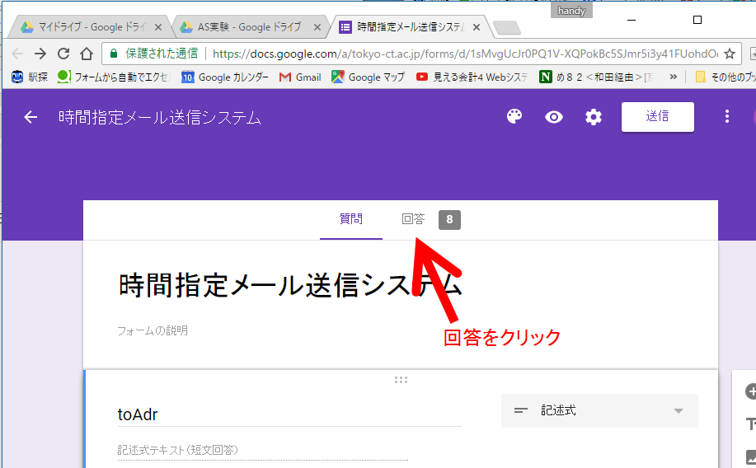The width and height of the screenshot is (756, 468).
Task: Close the 時間指定メール送信システム browser tab
Action: pos(477,27)
